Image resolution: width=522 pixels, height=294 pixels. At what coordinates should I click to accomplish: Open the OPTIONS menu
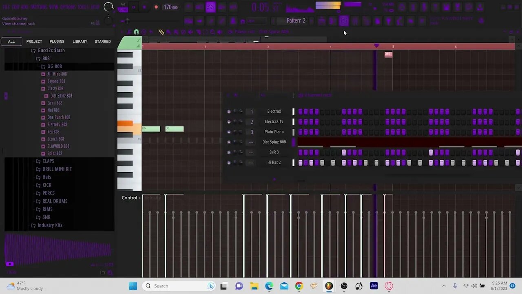68,7
